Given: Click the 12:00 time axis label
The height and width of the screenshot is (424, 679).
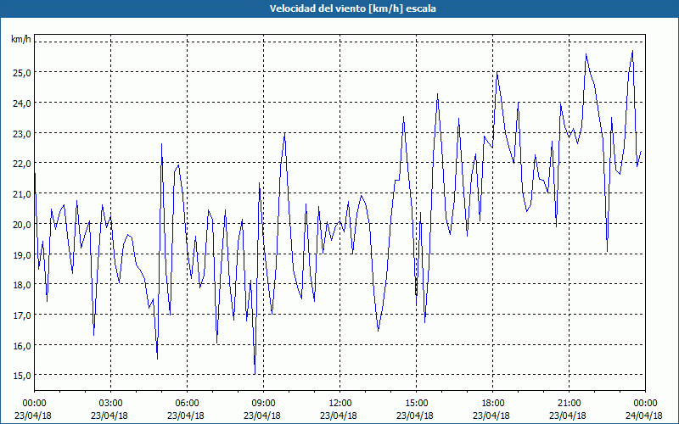Looking at the screenshot, I should click(x=340, y=404).
